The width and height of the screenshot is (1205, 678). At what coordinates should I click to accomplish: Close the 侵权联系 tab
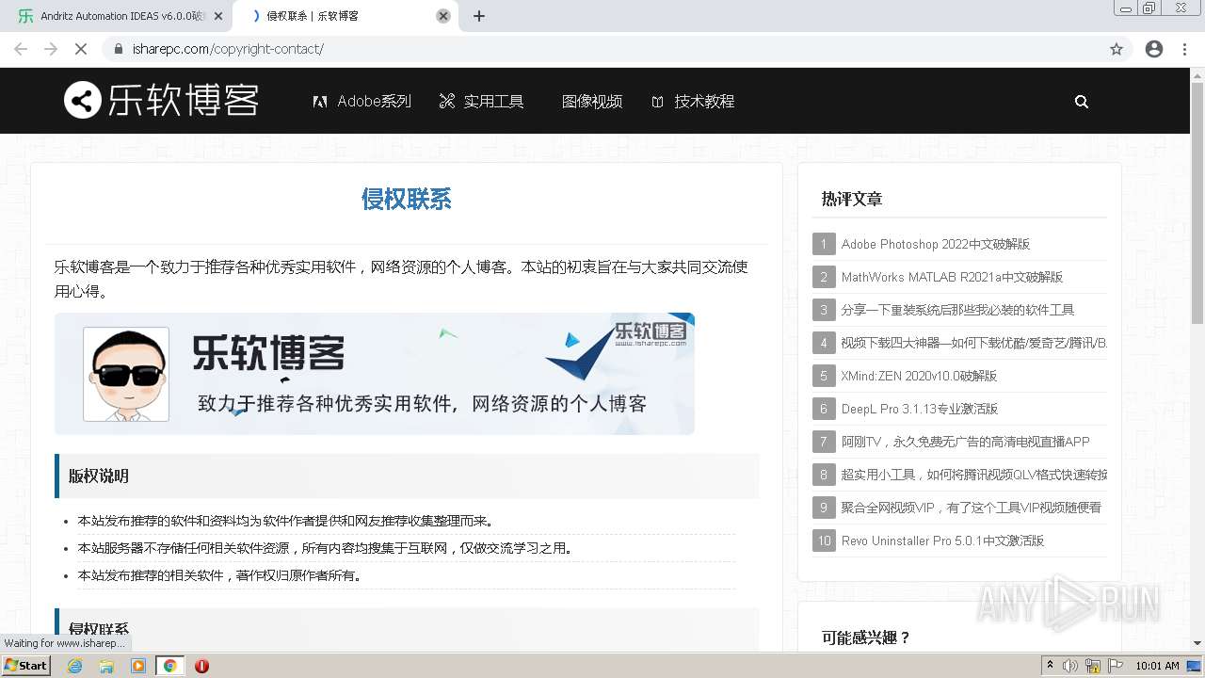tap(443, 16)
